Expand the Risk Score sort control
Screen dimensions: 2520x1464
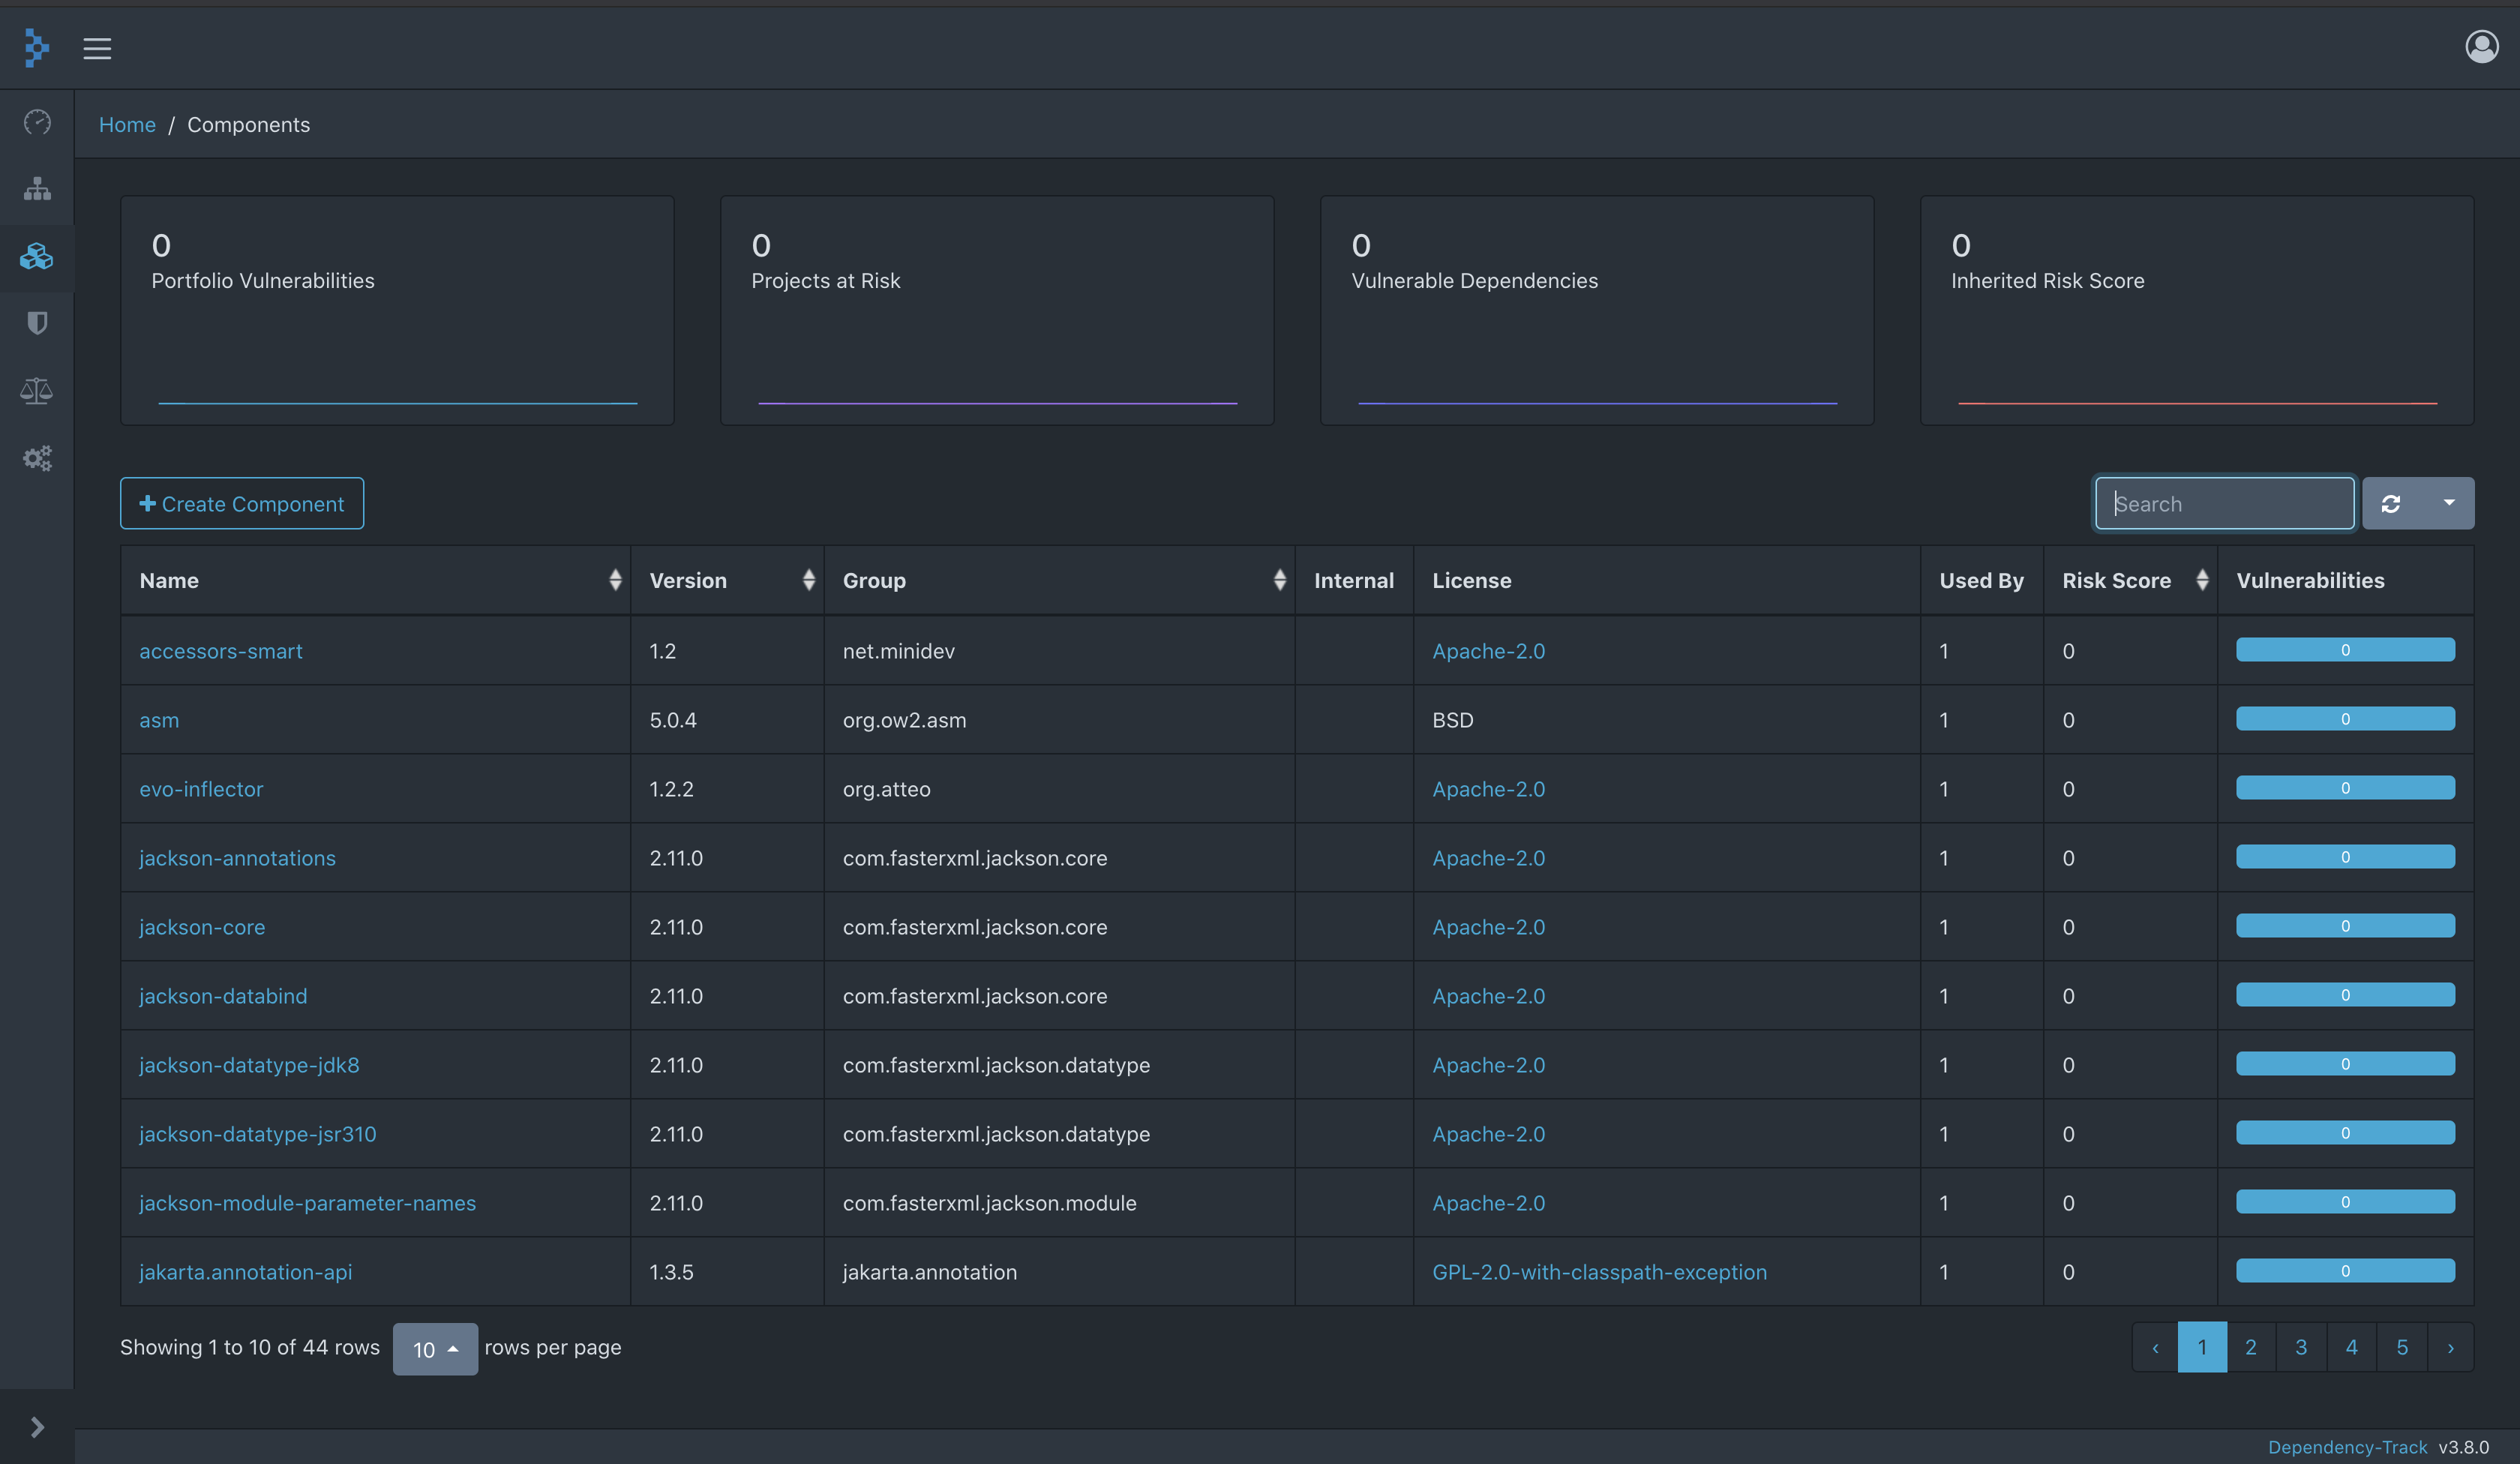pos(2197,579)
